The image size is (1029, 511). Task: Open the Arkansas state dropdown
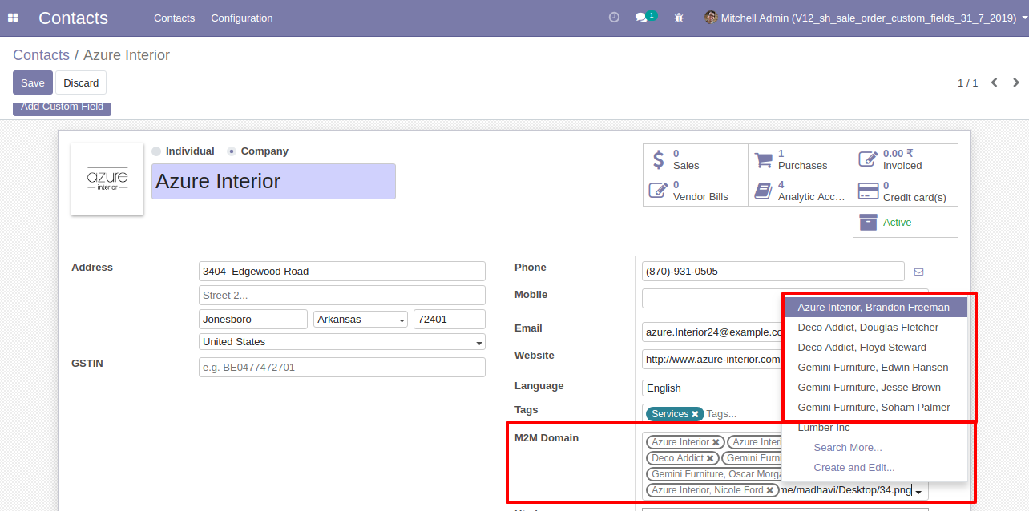tap(361, 320)
